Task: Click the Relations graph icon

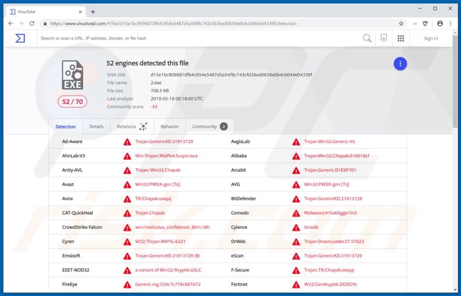Action: coord(143,127)
